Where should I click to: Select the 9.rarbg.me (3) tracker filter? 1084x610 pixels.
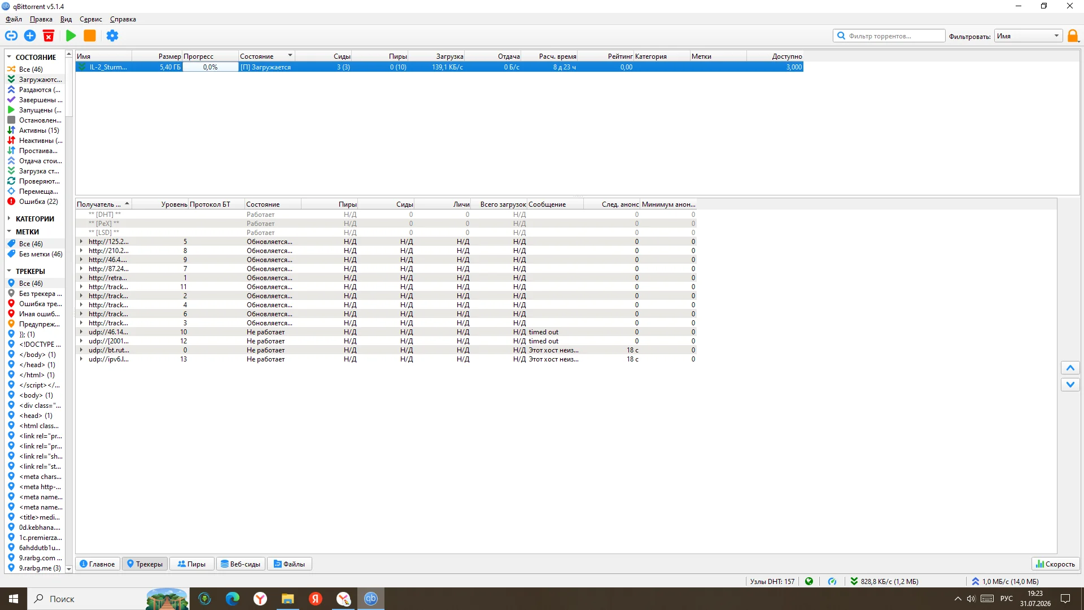point(35,568)
